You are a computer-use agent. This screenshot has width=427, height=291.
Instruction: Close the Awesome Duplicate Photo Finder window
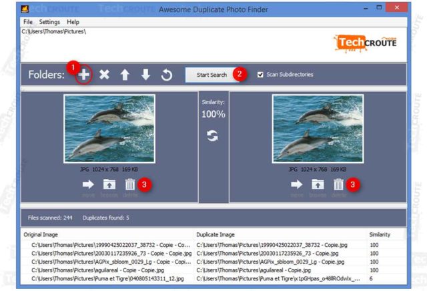(397, 7)
